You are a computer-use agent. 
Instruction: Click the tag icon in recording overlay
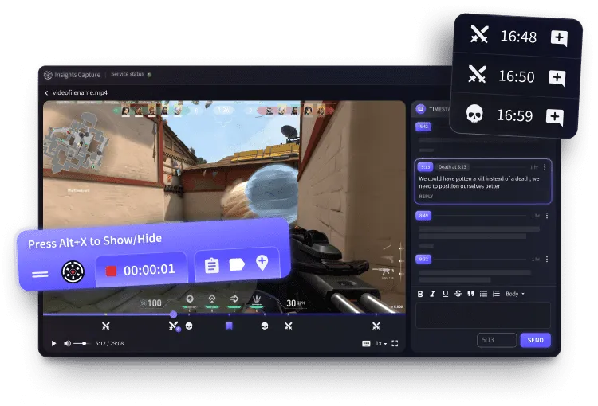(237, 264)
